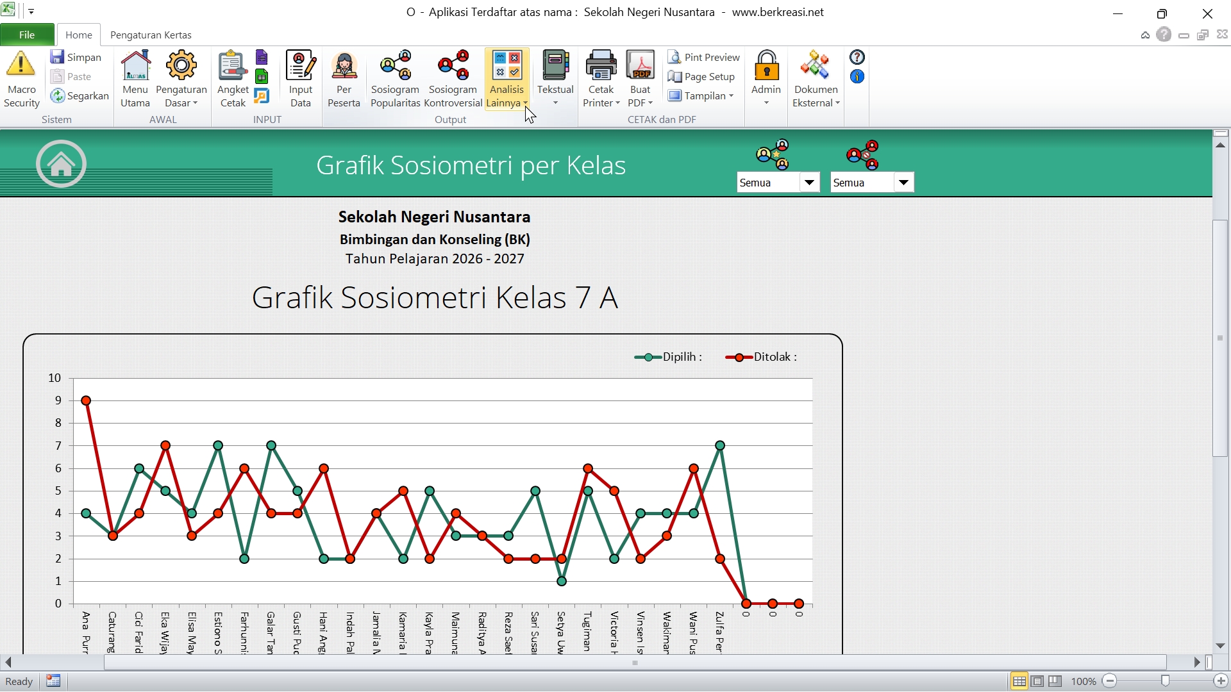
Task: Open Pengaturan Dasar gear settings
Action: (x=181, y=66)
